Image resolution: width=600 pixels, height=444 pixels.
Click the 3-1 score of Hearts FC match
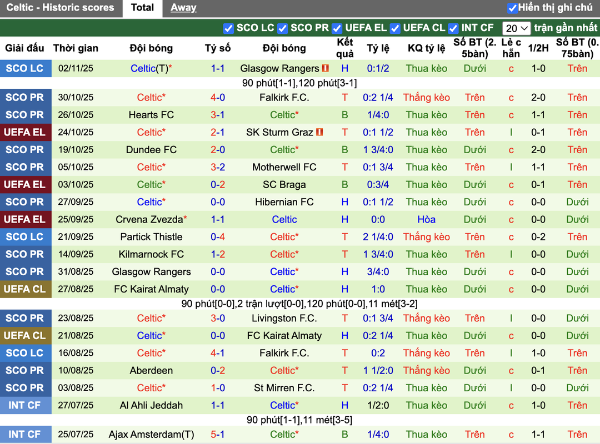pyautogui.click(x=218, y=115)
